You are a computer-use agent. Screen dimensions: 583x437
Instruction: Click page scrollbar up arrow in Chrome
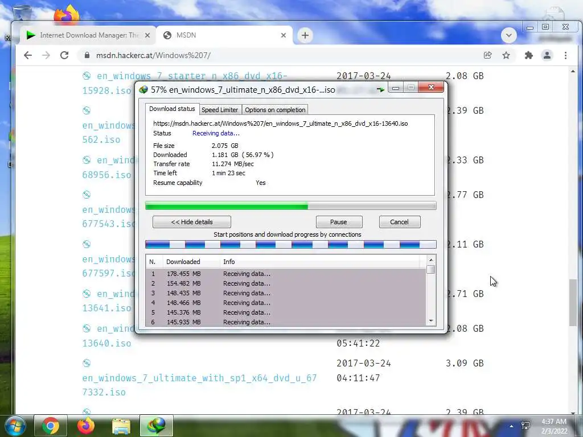click(573, 71)
